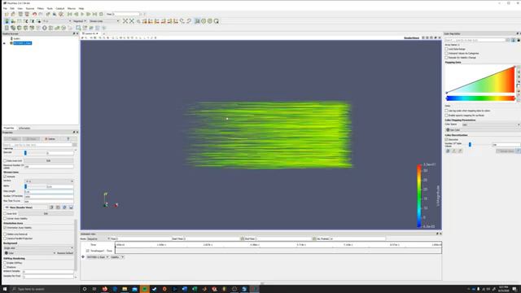The image size is (521, 293).
Task: Click the Play animation button
Action: click(82, 14)
